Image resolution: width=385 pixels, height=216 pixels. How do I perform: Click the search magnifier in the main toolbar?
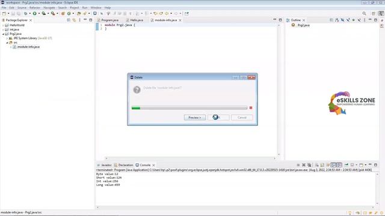[x=365, y=14]
